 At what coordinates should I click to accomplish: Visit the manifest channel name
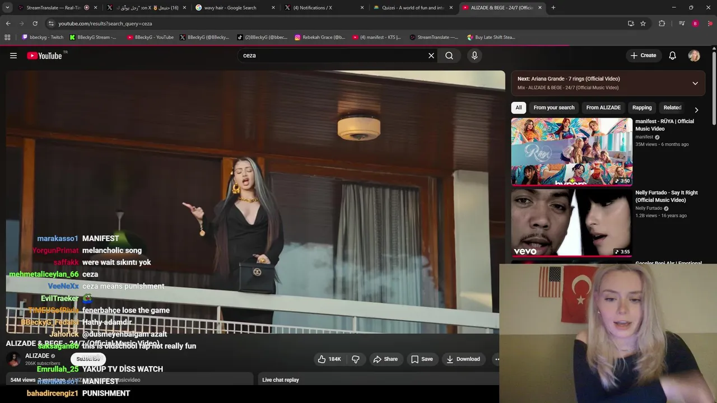click(644, 137)
